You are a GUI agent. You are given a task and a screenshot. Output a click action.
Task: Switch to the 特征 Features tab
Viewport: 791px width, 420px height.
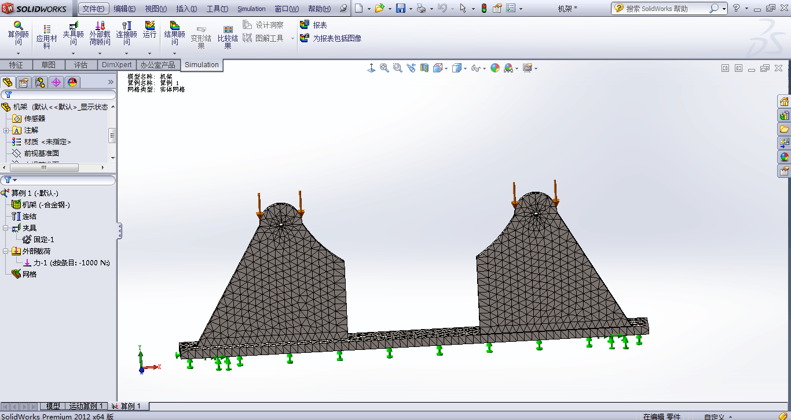coord(17,64)
